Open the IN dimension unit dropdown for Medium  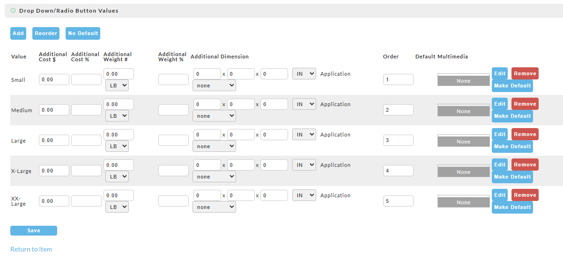[x=304, y=104]
